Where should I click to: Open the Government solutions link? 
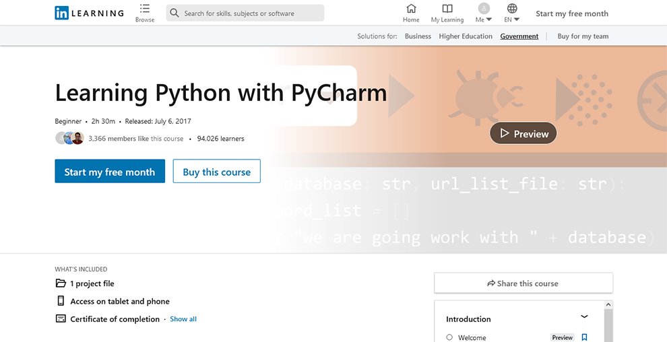[x=519, y=36]
